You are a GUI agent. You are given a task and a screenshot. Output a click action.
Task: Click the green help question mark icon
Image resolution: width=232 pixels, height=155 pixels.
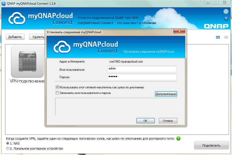(x=178, y=138)
